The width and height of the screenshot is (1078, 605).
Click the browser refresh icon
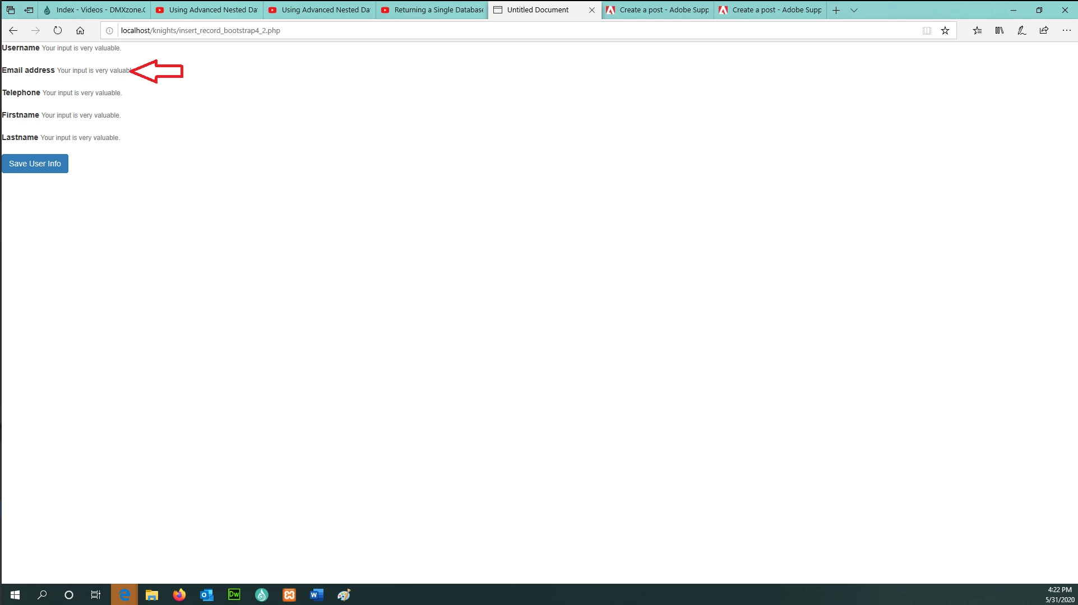tap(58, 31)
